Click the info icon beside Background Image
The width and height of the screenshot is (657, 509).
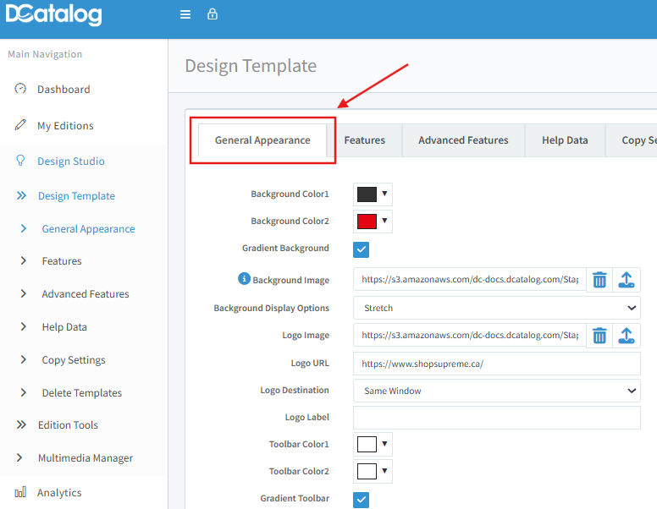click(244, 279)
